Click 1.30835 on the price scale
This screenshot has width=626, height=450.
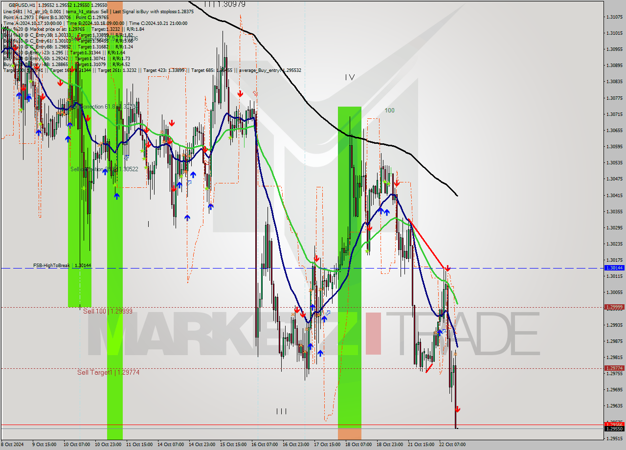point(614,81)
